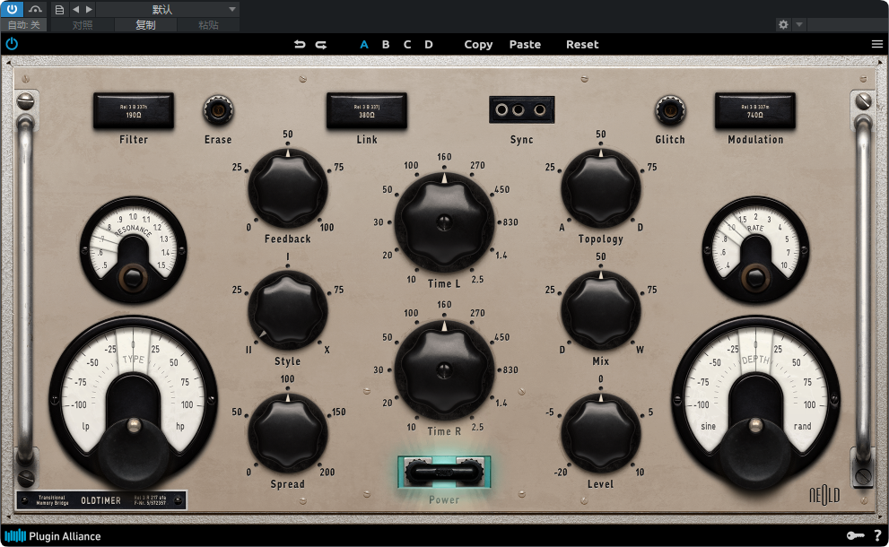
Task: Click the Modulation 740Ω module button
Action: point(754,110)
